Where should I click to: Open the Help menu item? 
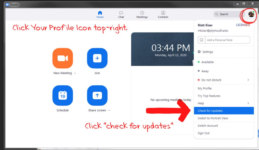[x=224, y=103]
